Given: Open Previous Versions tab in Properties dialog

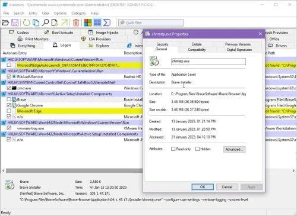Looking at the screenshot, I should pyautogui.click(x=238, y=44).
